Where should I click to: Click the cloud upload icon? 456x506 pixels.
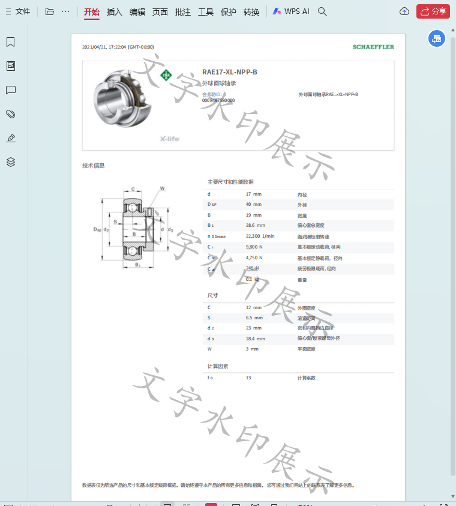404,11
